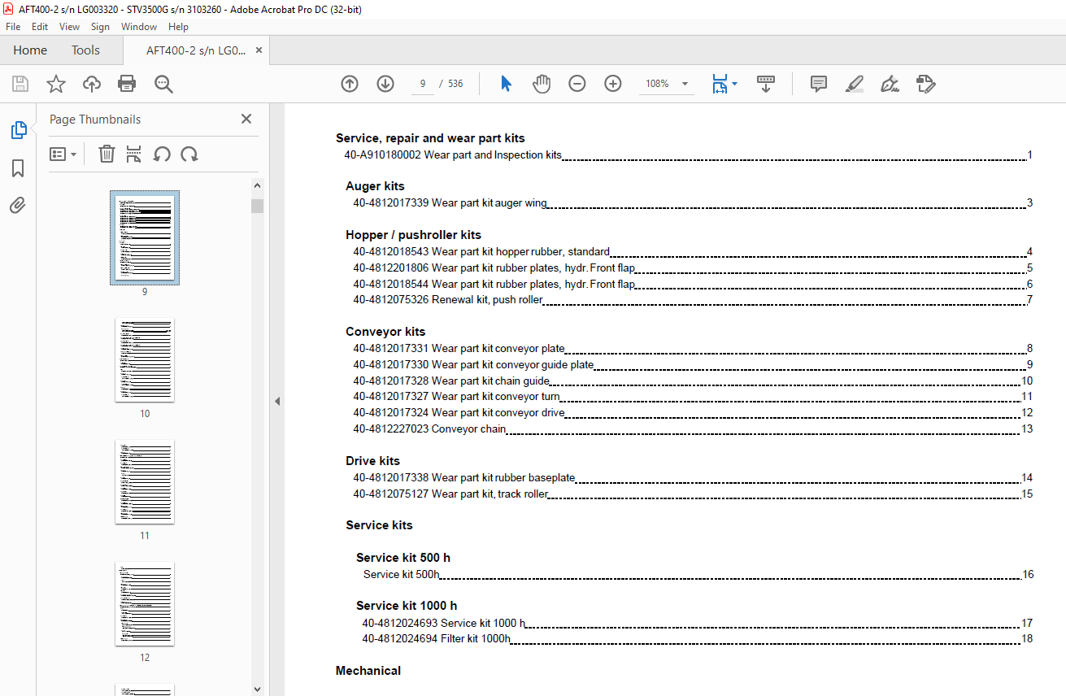Image resolution: width=1066 pixels, height=696 pixels.
Task: Click thumbnails scrollbar down arrow
Action: pos(257,689)
